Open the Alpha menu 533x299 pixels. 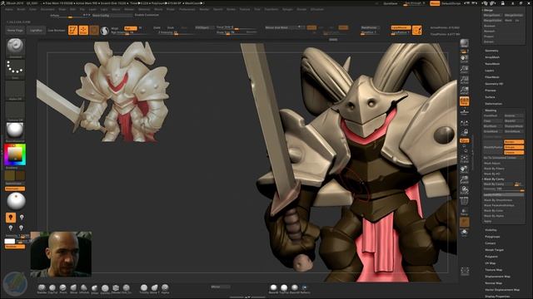pyautogui.click(x=9, y=9)
